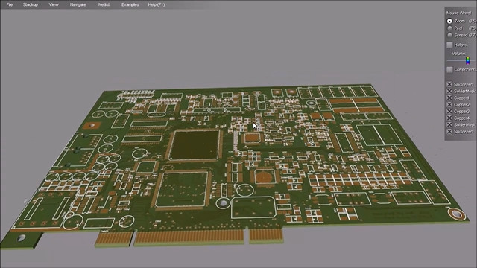Image resolution: width=477 pixels, height=268 pixels.
Task: Open the Help (F1) menu
Action: (157, 4)
